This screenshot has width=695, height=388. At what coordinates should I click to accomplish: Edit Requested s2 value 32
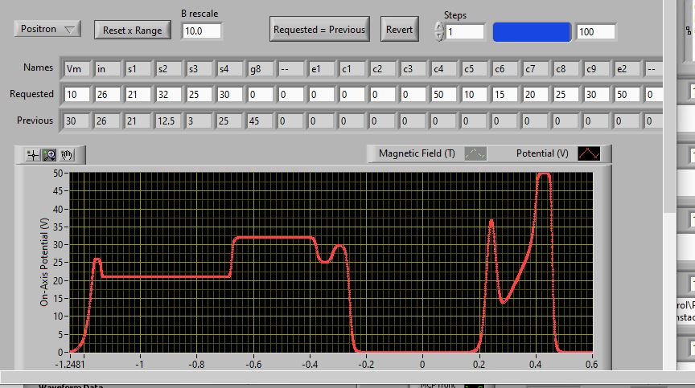point(169,94)
